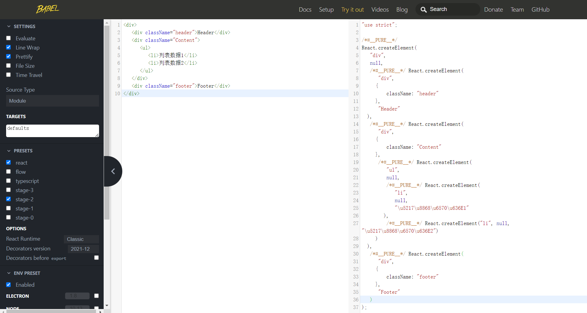Check the stage-1 preset
The height and width of the screenshot is (313, 587).
coord(9,208)
